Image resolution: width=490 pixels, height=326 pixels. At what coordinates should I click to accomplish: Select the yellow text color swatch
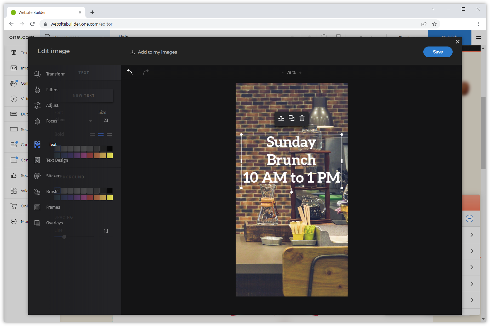pos(110,155)
